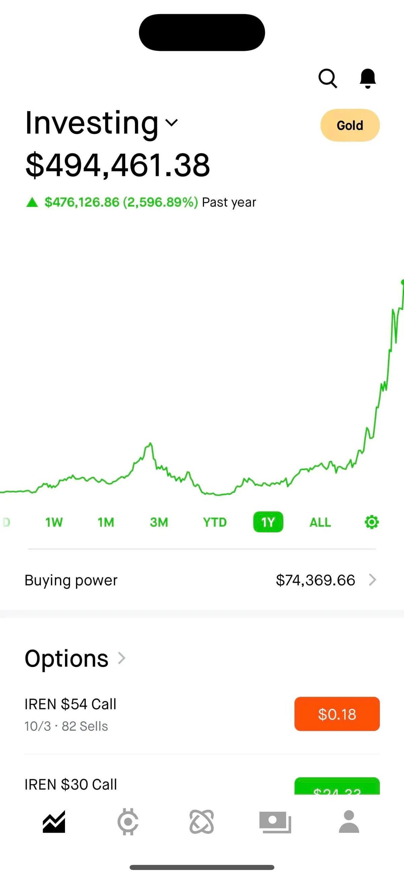Select the ALL timeframe

pos(320,522)
